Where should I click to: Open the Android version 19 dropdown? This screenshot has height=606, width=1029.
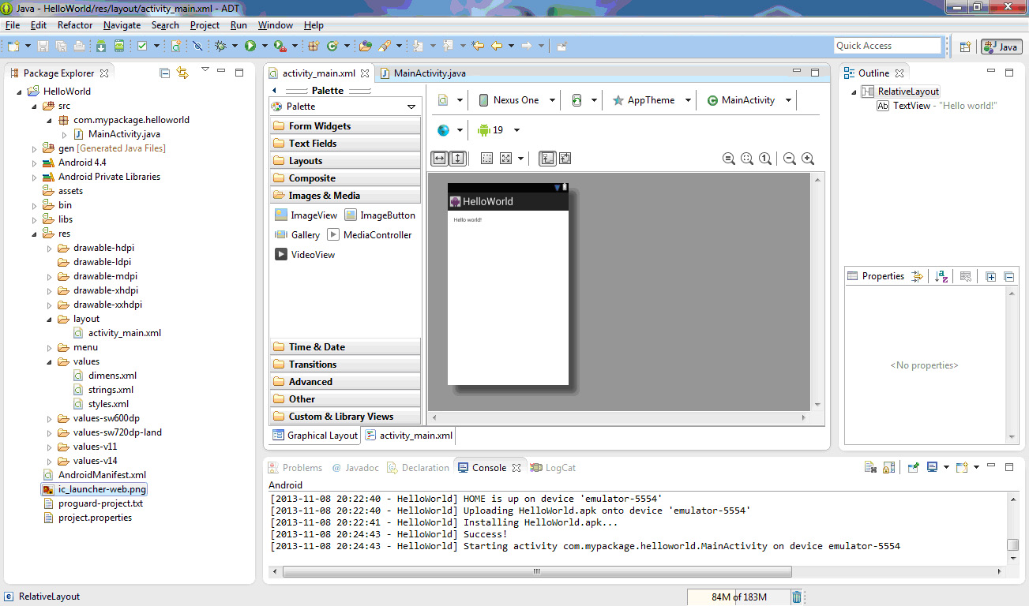coord(498,130)
